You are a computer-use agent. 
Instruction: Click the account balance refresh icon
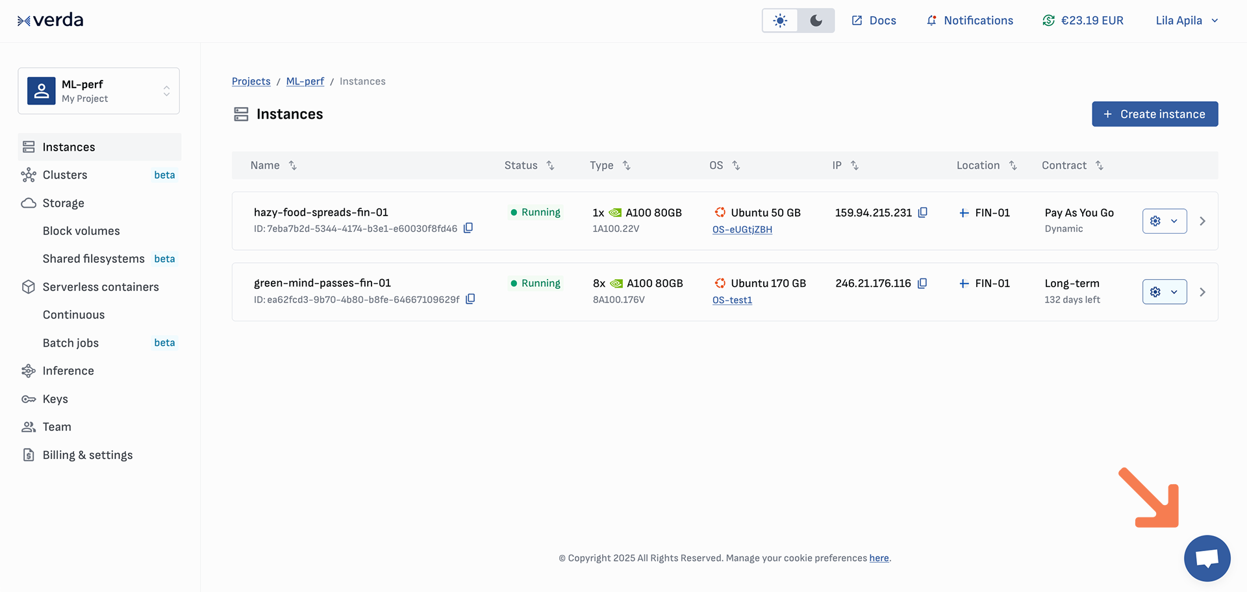tap(1048, 20)
